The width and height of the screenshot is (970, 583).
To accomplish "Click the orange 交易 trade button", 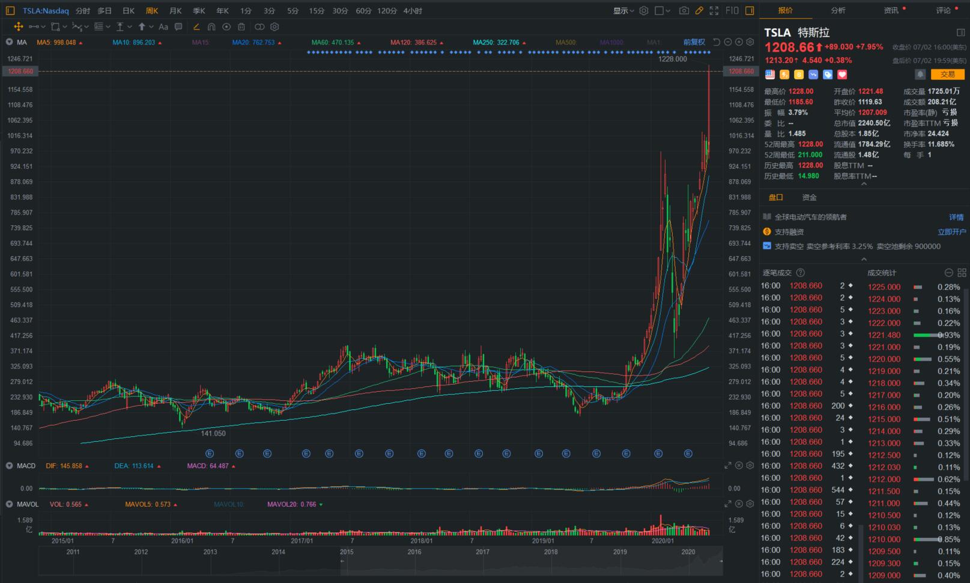I will [x=947, y=75].
